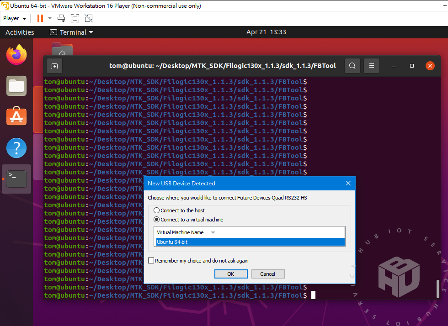Click the terminal window title text
This screenshot has height=326, width=448.
tap(222, 66)
